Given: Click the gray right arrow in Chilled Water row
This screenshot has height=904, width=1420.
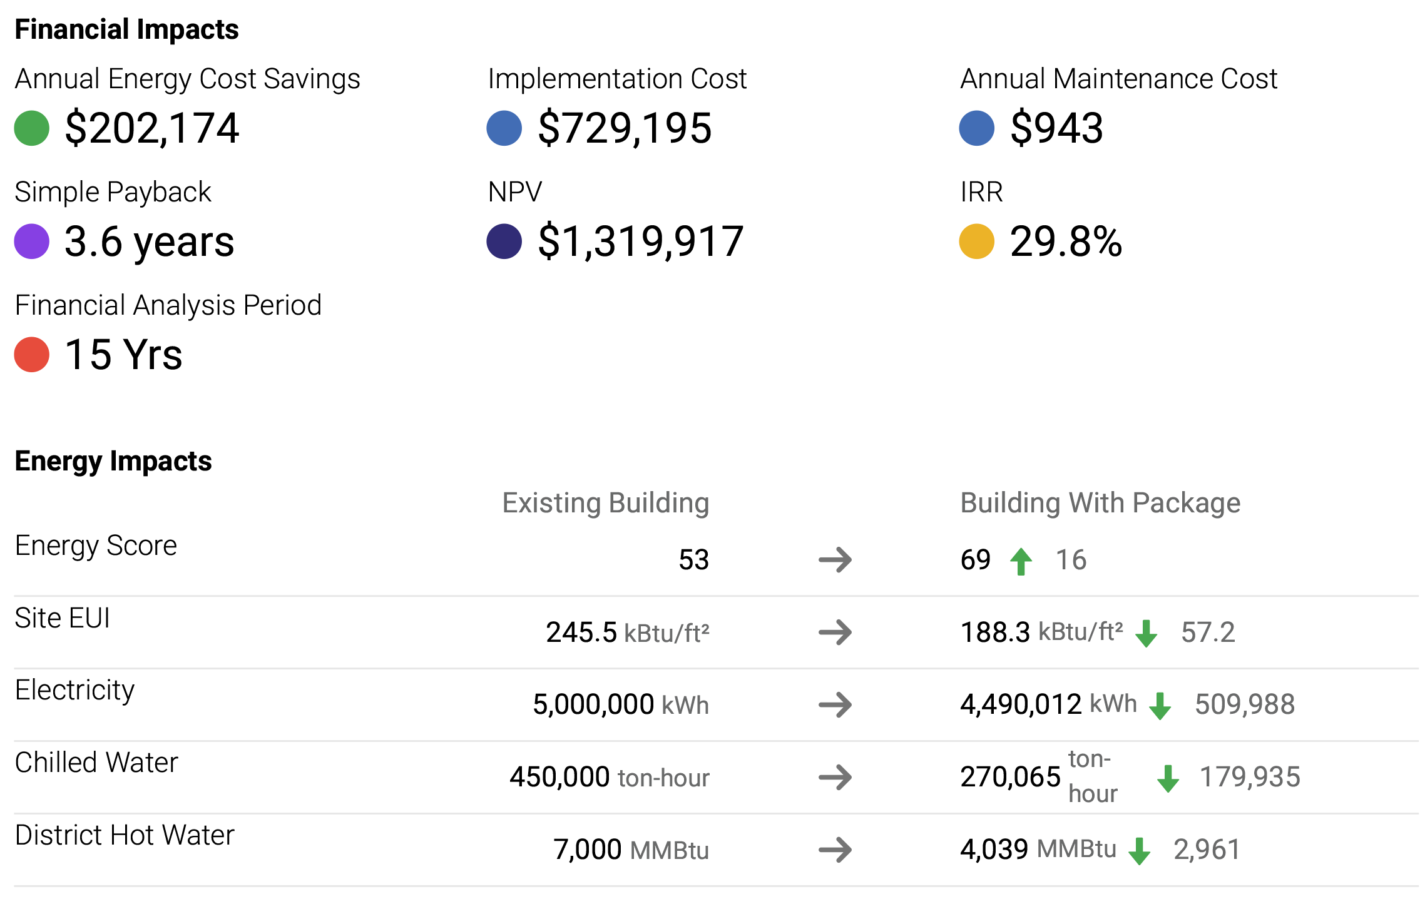Looking at the screenshot, I should click(835, 778).
